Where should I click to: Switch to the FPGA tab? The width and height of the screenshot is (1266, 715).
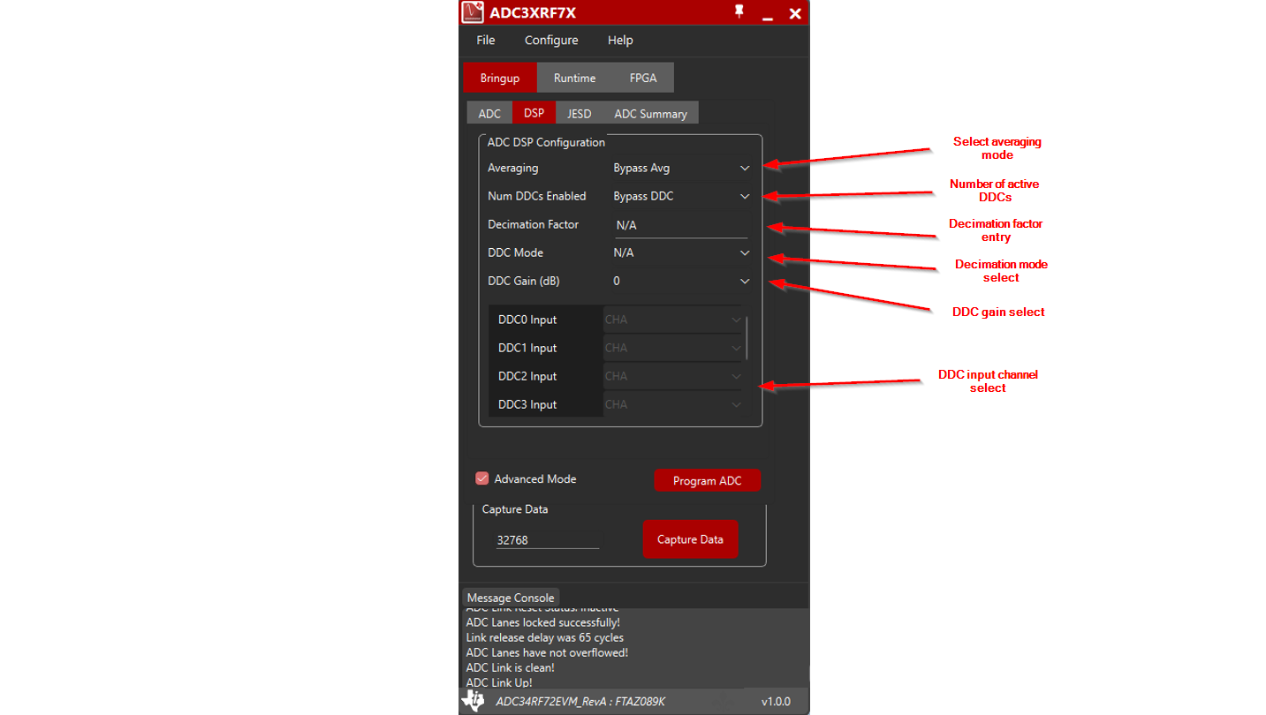(643, 78)
